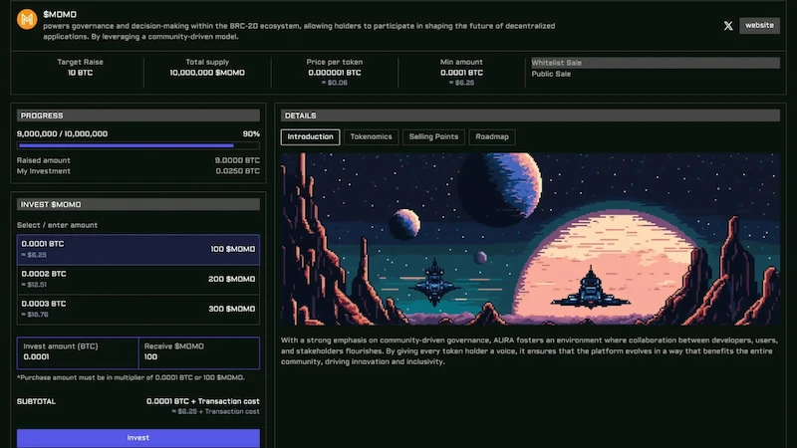Open the Tokenomics tab
797x448 pixels.
click(x=371, y=136)
